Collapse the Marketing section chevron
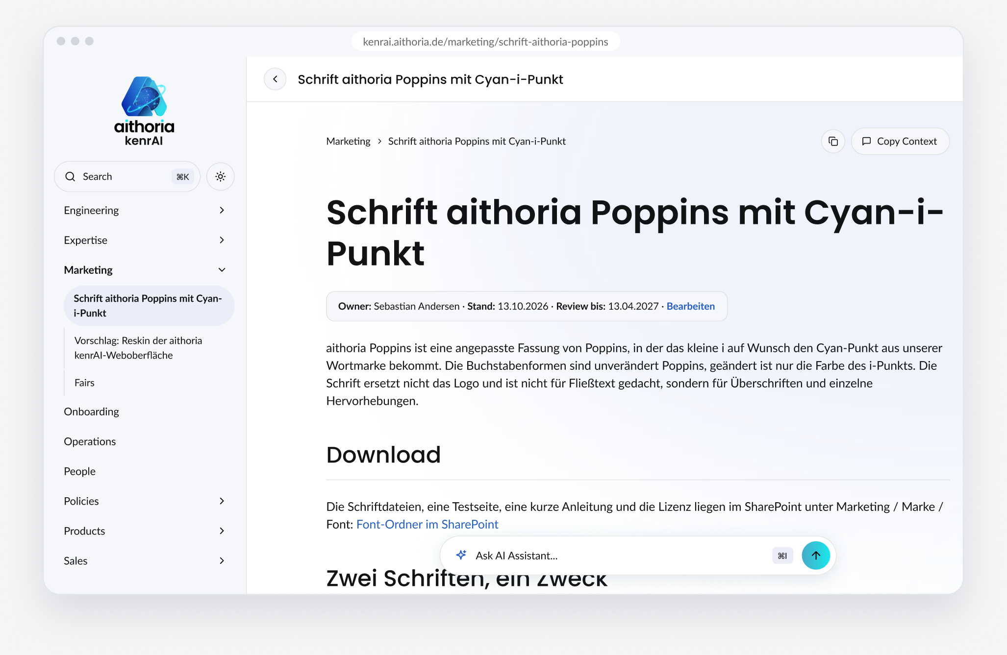The height and width of the screenshot is (655, 1007). [222, 270]
